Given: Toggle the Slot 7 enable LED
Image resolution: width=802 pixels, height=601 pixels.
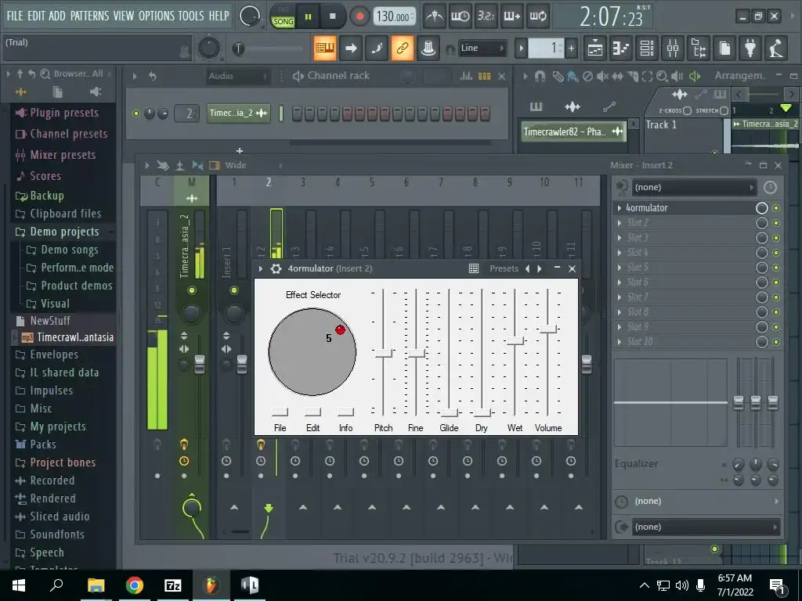Looking at the screenshot, I should pyautogui.click(x=776, y=297).
